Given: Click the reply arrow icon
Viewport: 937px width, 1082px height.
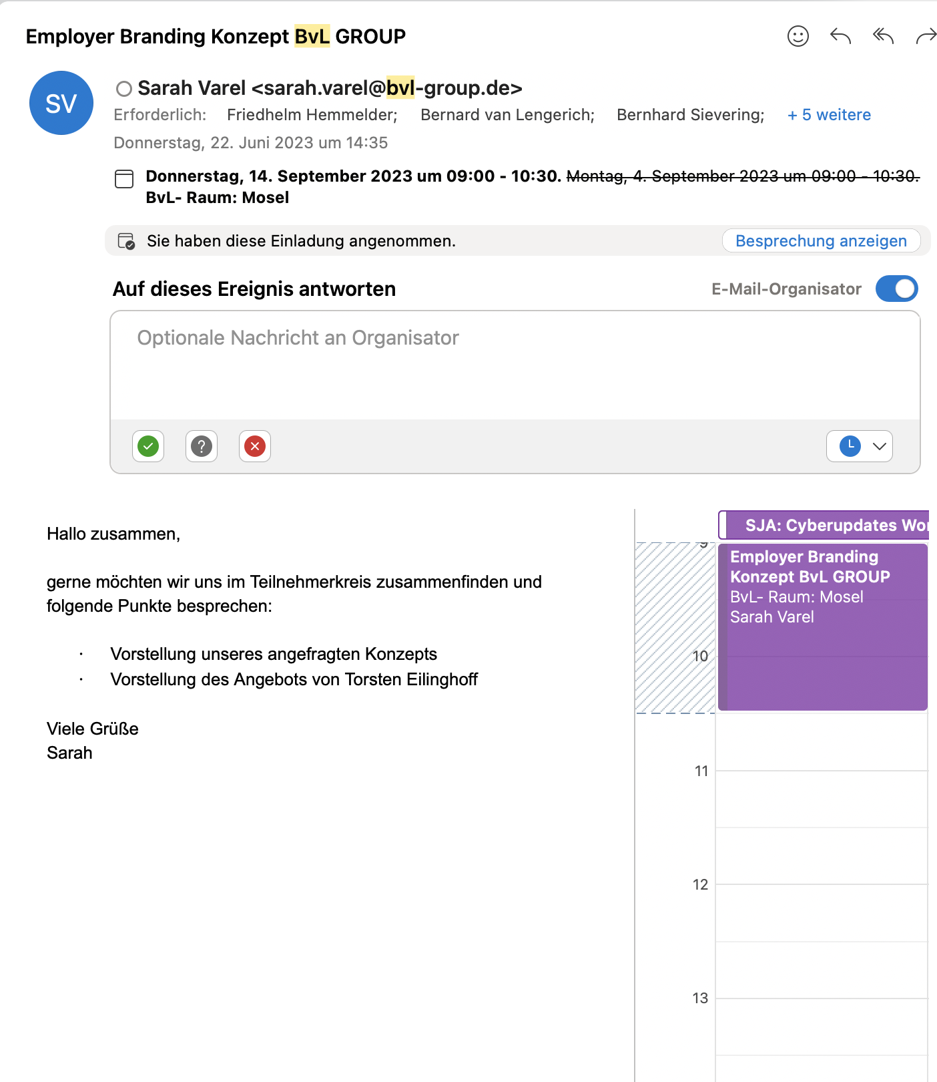Looking at the screenshot, I should (840, 36).
